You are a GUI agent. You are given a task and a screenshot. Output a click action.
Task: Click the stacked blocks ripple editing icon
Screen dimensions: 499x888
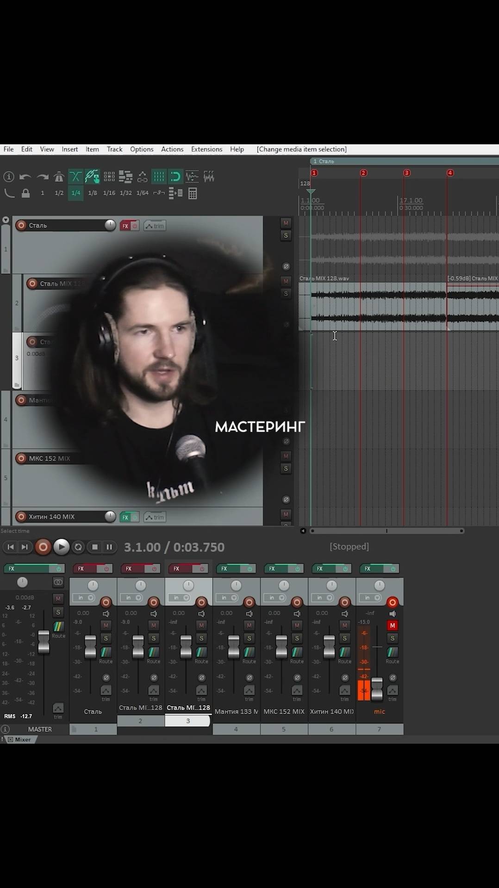click(x=125, y=177)
